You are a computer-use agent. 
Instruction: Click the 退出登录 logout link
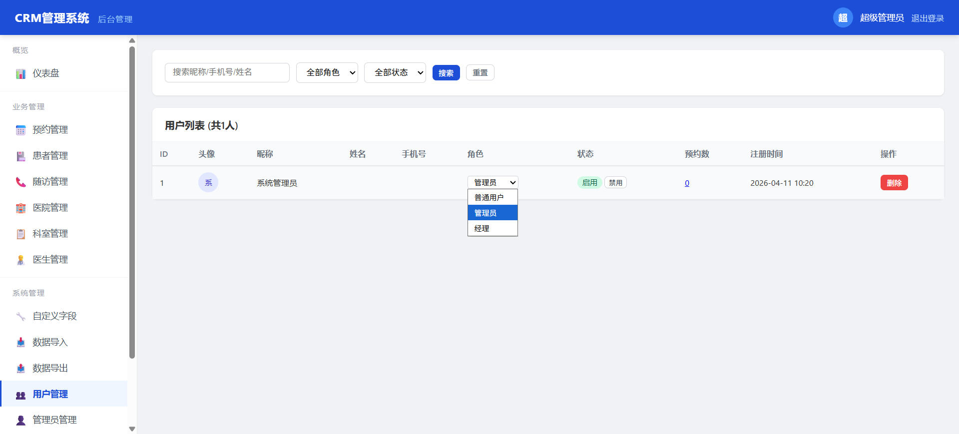click(927, 18)
